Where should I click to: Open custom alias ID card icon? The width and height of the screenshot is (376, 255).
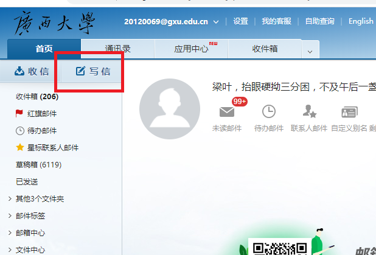pyautogui.click(x=349, y=111)
